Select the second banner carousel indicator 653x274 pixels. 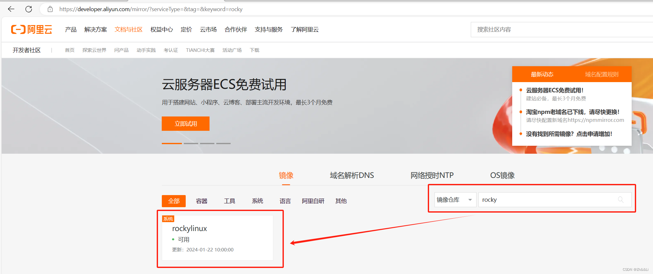pyautogui.click(x=191, y=144)
